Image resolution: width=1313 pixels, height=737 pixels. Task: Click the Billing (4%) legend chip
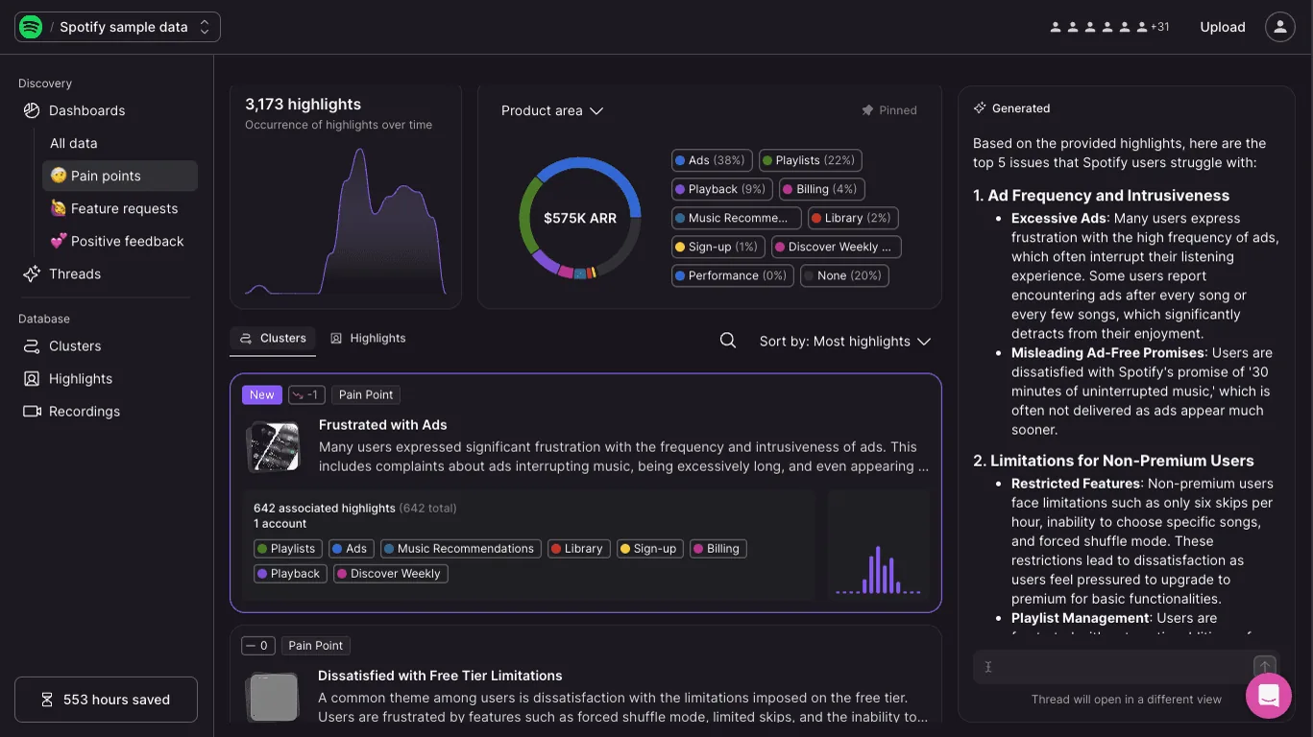(x=821, y=189)
